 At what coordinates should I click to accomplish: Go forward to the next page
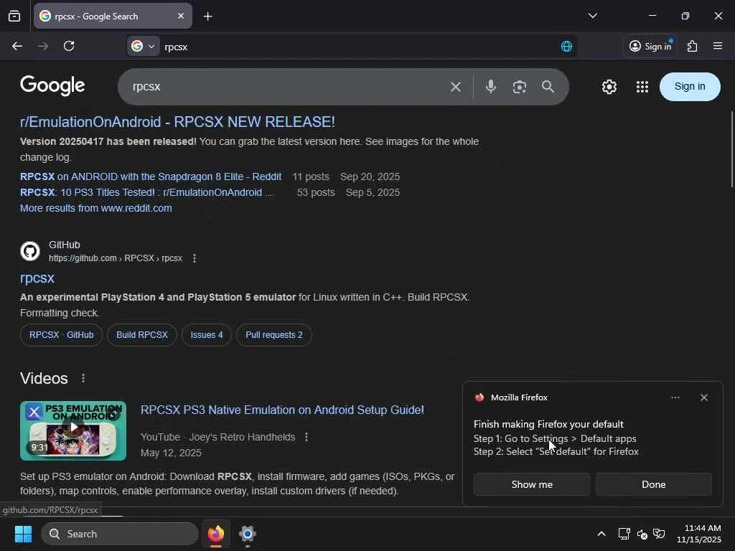pos(43,46)
